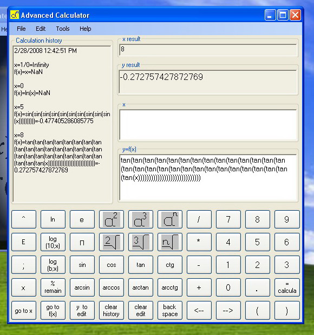This screenshot has height=335, width=314.
Task: Click digit 2 on keypad
Action: click(x=258, y=265)
